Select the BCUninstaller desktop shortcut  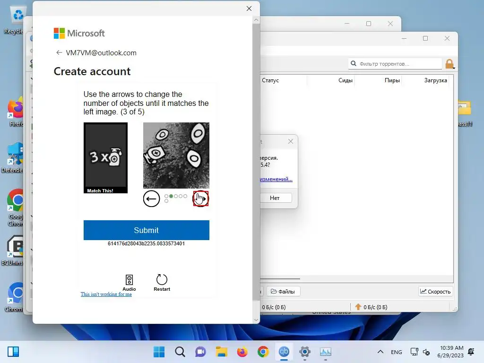click(x=12, y=251)
